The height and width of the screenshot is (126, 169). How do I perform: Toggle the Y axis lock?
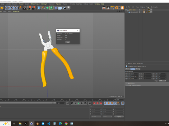(x=11, y=8)
